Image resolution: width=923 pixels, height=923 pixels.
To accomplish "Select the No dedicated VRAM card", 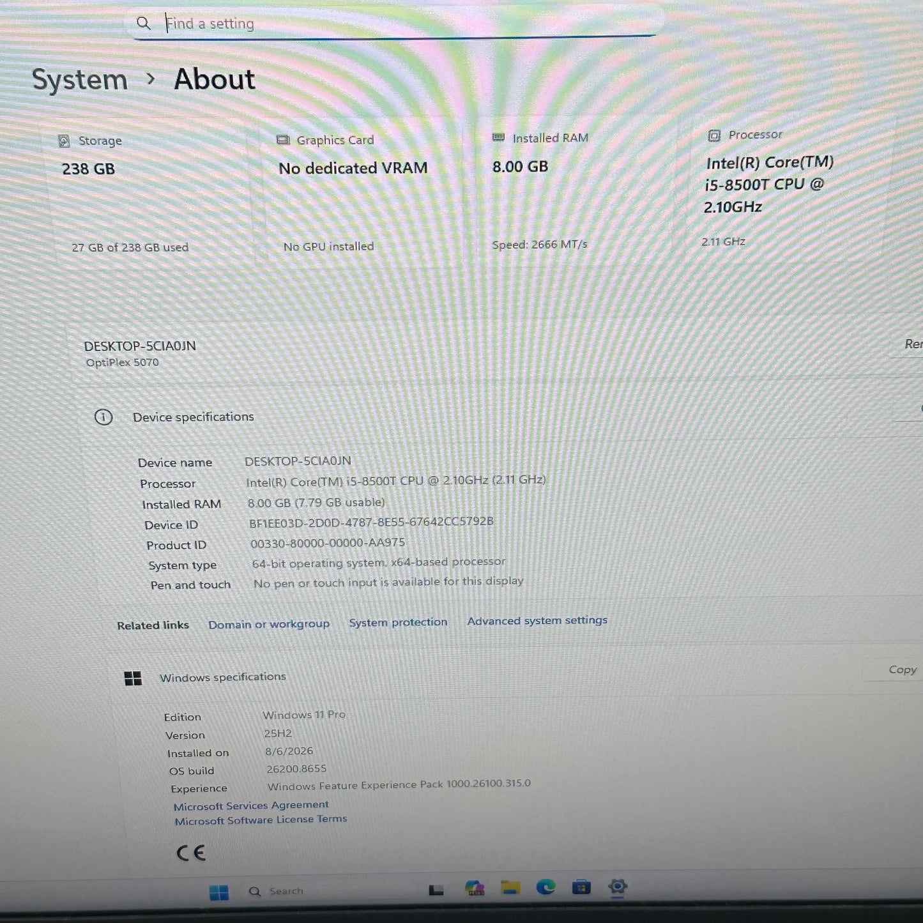I will click(x=363, y=192).
